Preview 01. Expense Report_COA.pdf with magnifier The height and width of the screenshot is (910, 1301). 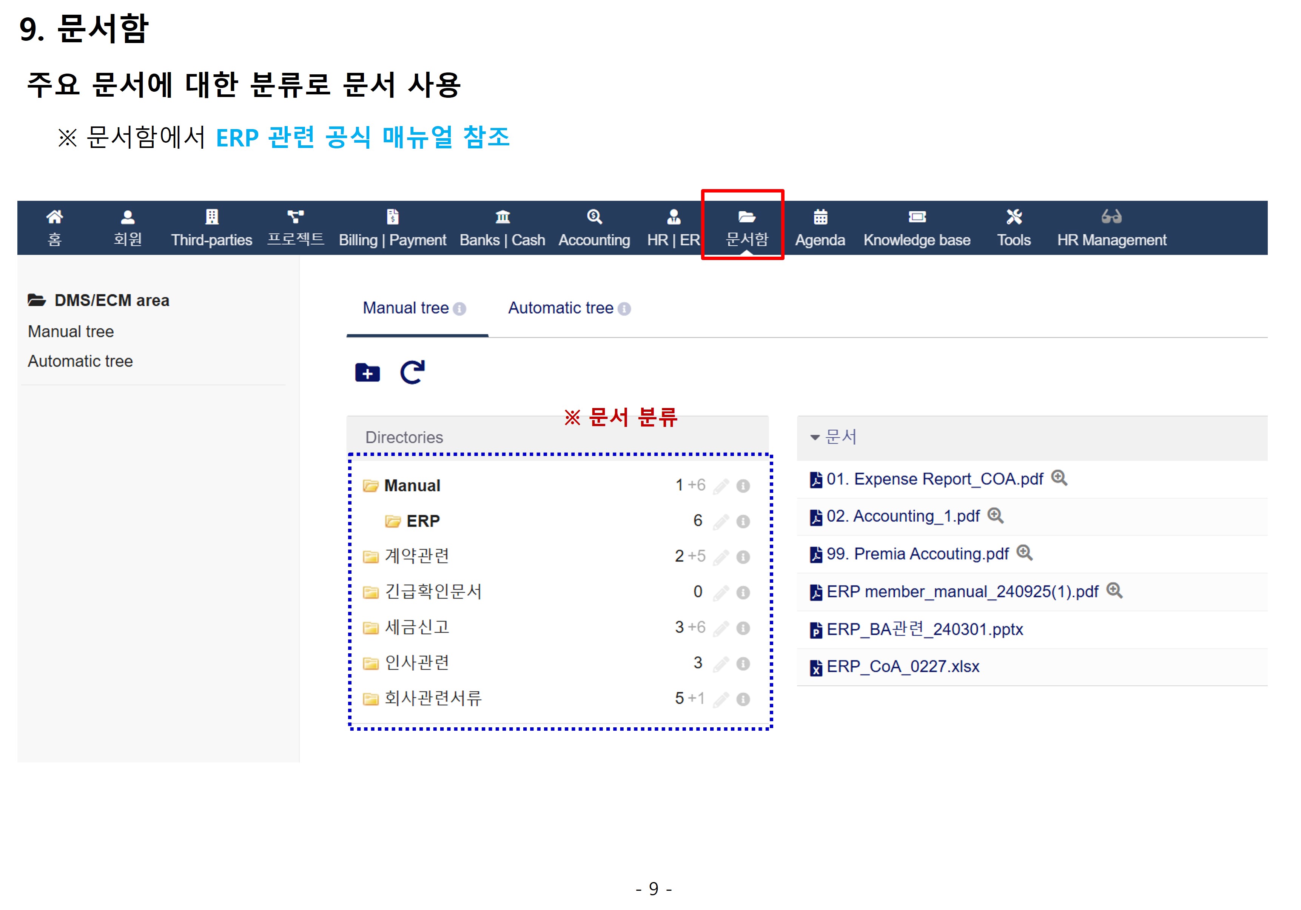pos(1059,478)
